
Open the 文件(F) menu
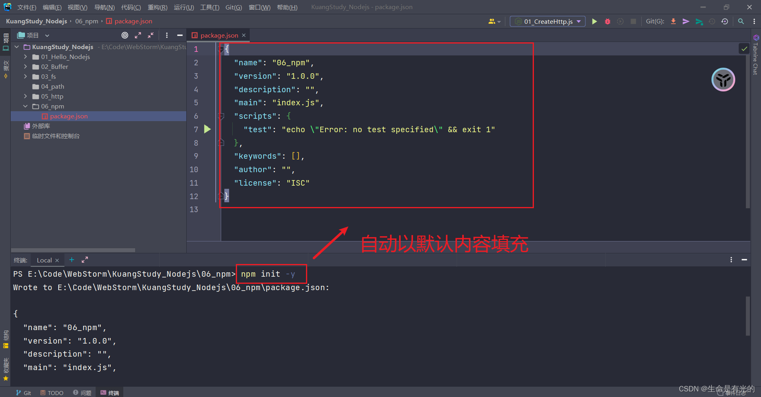[27, 7]
